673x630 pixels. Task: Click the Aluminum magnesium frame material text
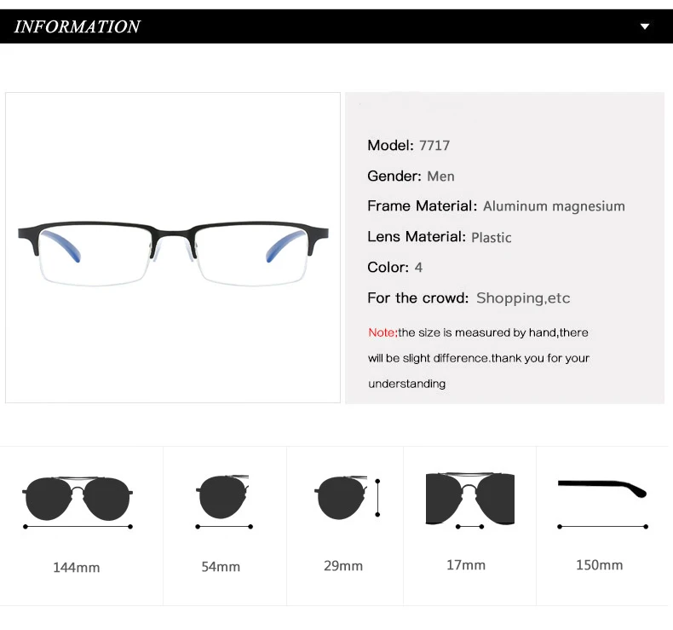click(x=554, y=206)
